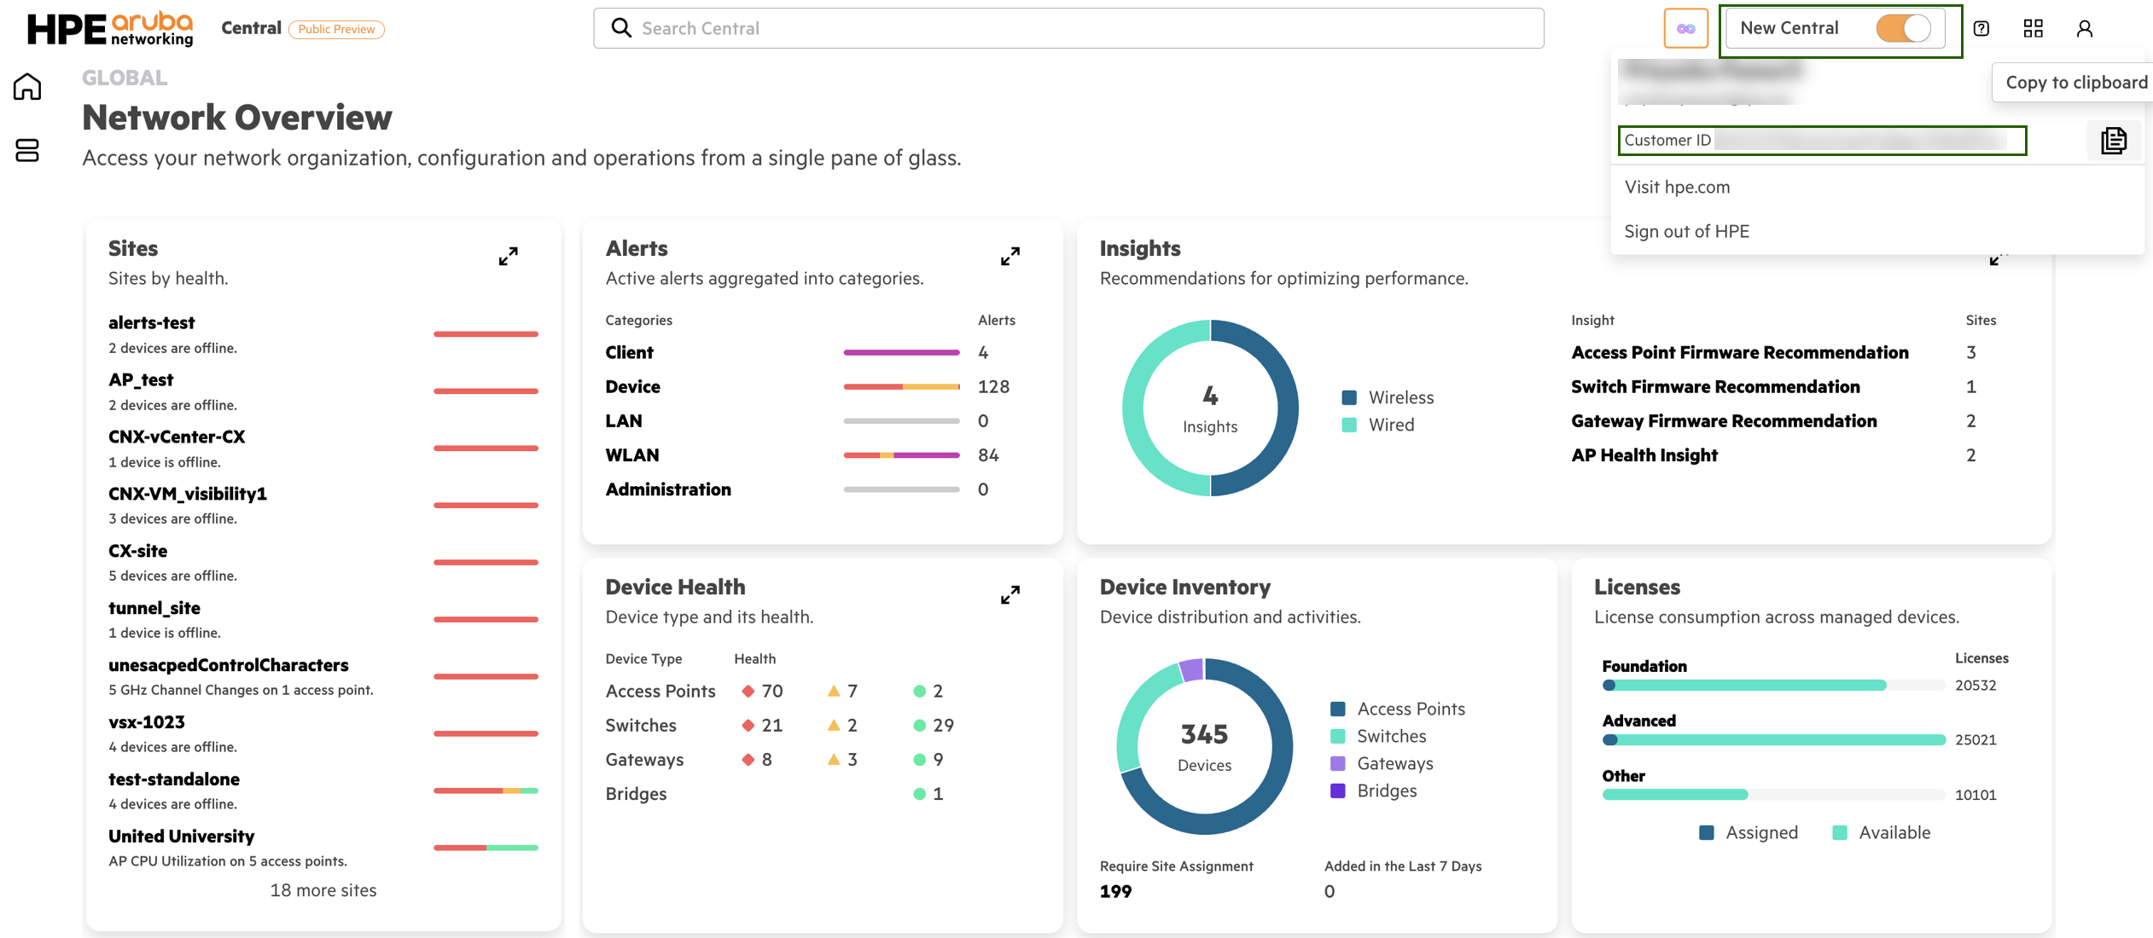Click green healthy count for Bridges
The width and height of the screenshot is (2153, 938).
[x=928, y=793]
